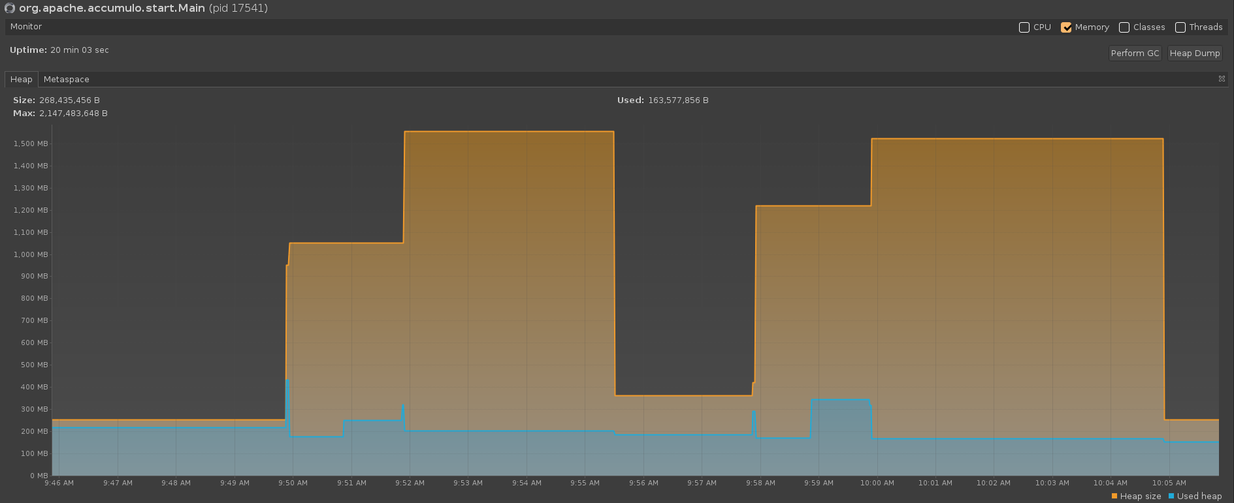Viewport: 1234px width, 503px height.
Task: Click the 1,500 MB y-axis label
Action: (x=31, y=144)
